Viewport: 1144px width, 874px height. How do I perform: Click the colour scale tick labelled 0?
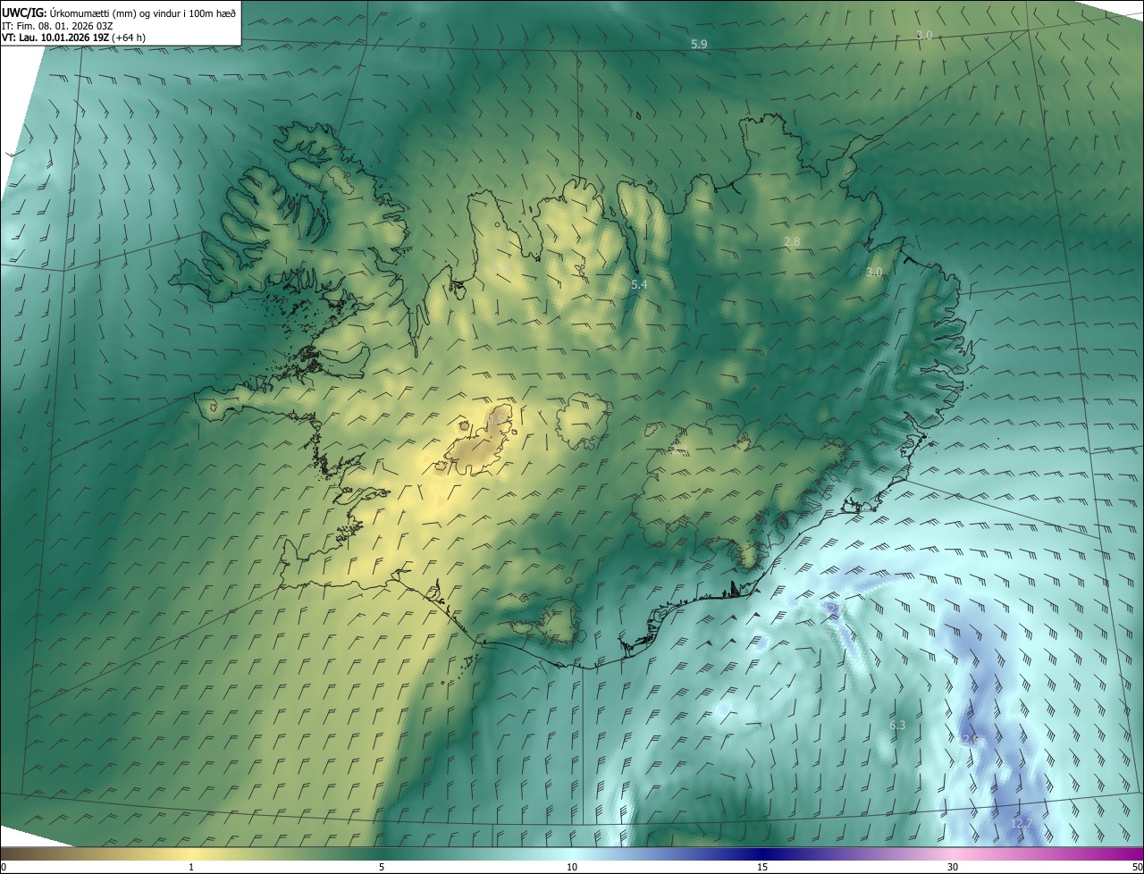pos(4,868)
